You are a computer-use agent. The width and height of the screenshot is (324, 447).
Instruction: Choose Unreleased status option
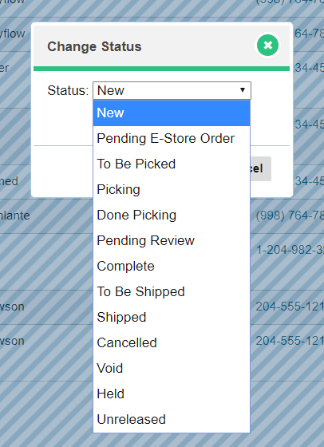[x=172, y=419]
